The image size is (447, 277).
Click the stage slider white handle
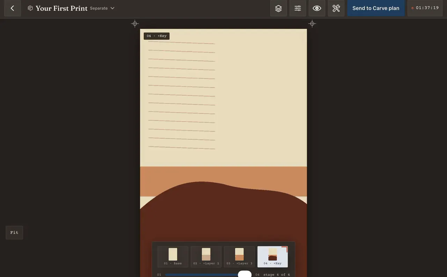245,274
